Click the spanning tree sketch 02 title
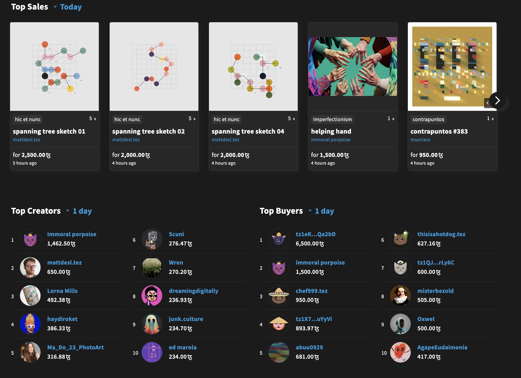 (x=148, y=131)
